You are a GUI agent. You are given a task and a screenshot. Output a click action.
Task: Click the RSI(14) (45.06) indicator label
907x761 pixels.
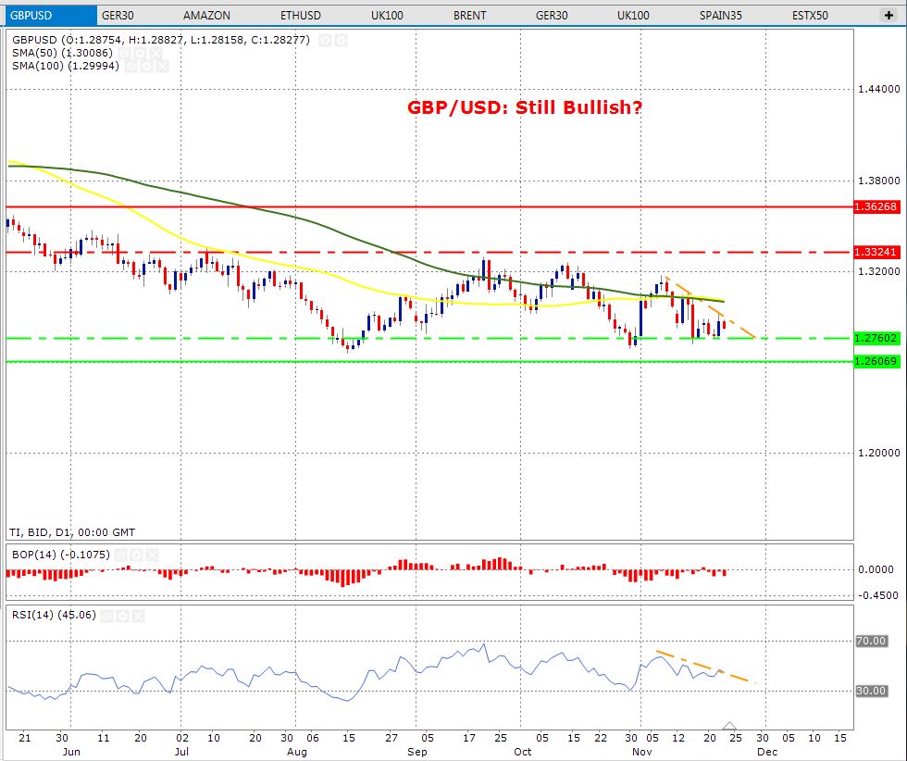[54, 615]
